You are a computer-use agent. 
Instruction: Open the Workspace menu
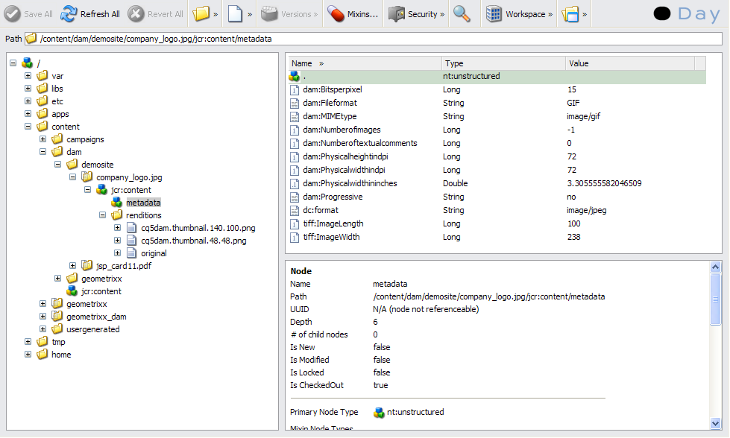[x=519, y=14]
